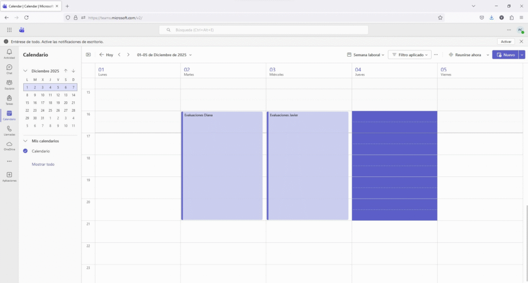Collapse the Diciembre 2025 mini calendar
This screenshot has width=528, height=283.
tap(25, 71)
